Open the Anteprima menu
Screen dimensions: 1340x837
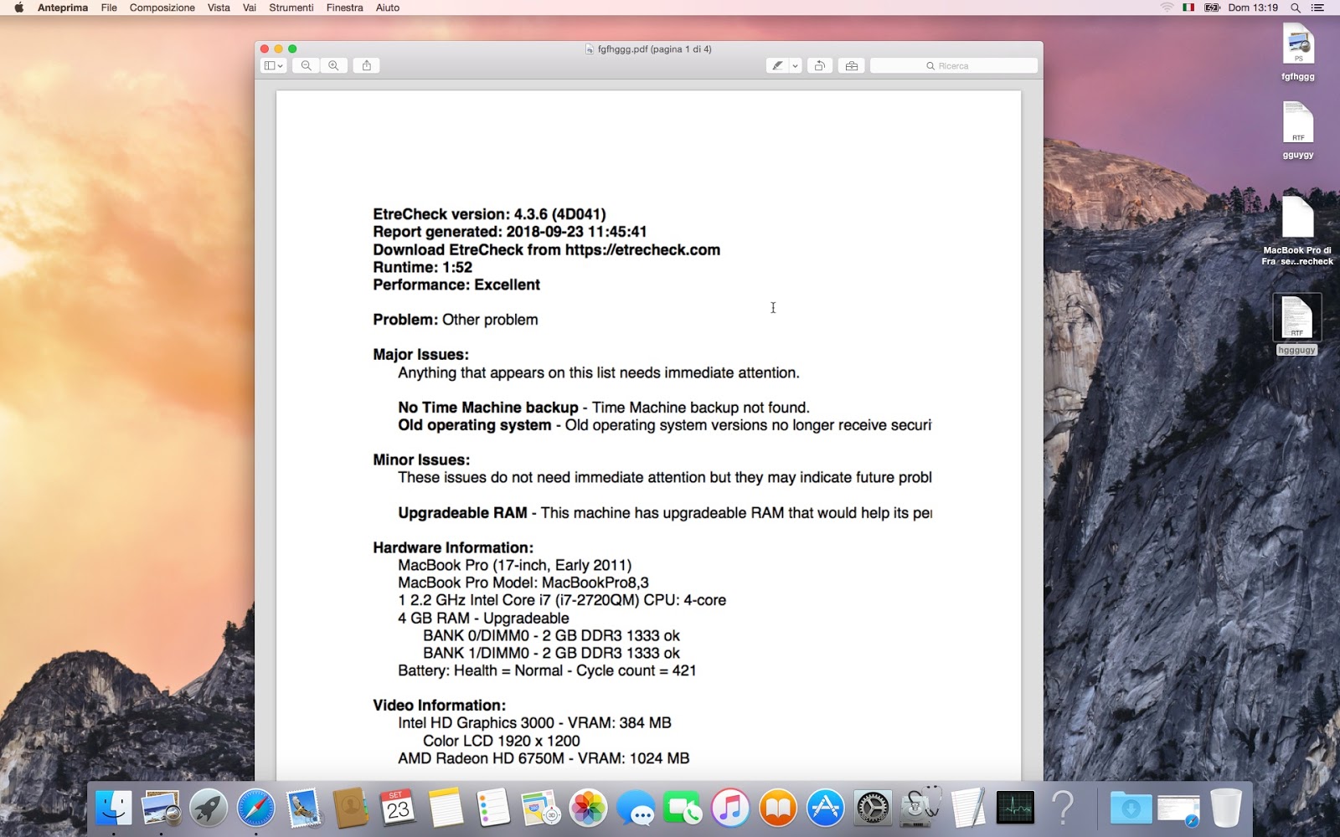(x=63, y=8)
